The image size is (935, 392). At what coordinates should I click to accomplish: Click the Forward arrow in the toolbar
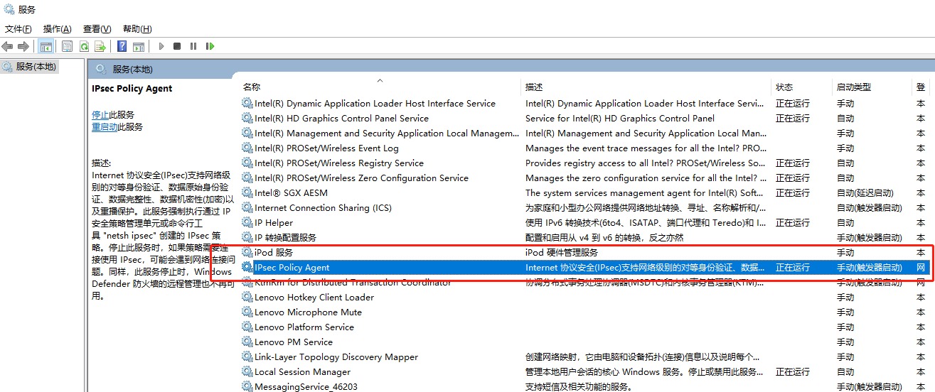[23, 47]
